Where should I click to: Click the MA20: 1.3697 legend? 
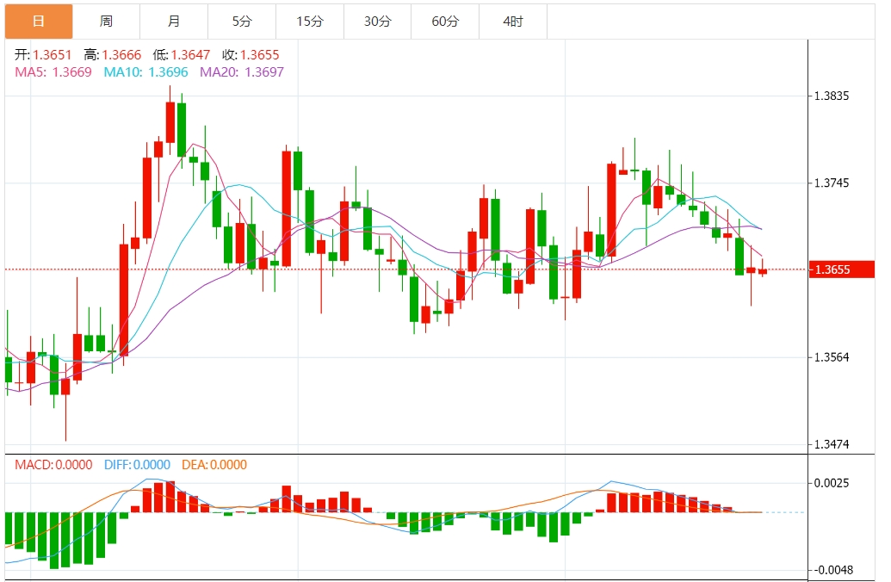tap(242, 72)
